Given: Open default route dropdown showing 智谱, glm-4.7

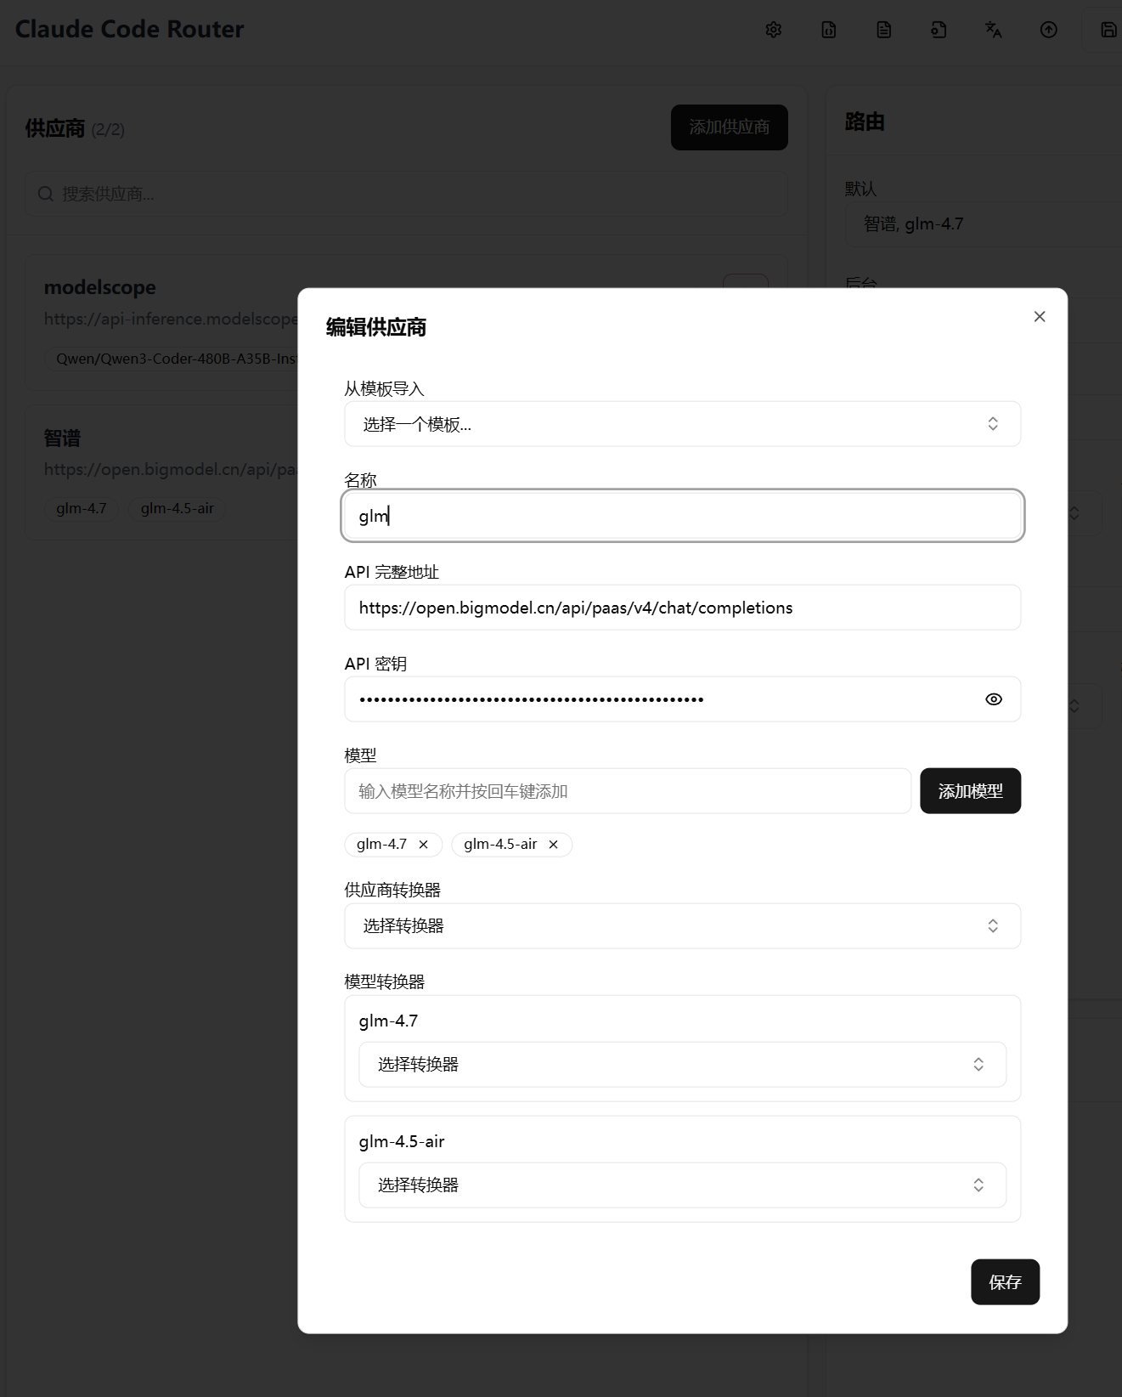Looking at the screenshot, I should [x=984, y=224].
